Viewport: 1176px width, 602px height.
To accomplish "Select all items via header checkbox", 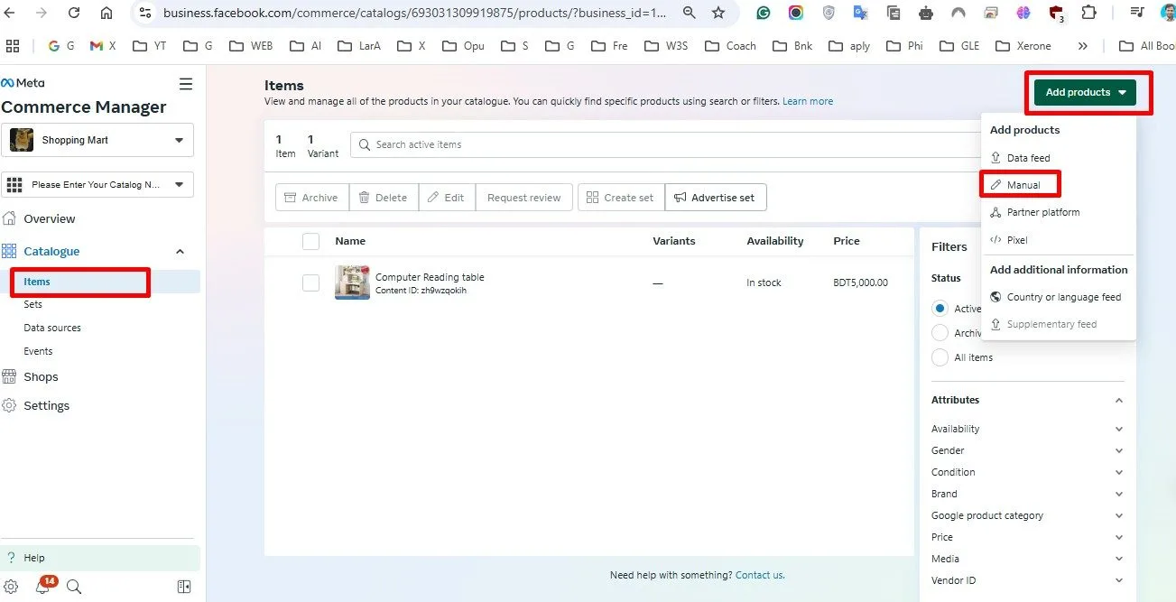I will coord(310,241).
